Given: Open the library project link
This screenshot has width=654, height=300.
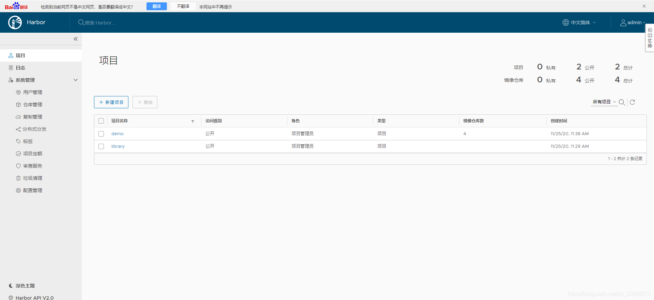Looking at the screenshot, I should 118,146.
